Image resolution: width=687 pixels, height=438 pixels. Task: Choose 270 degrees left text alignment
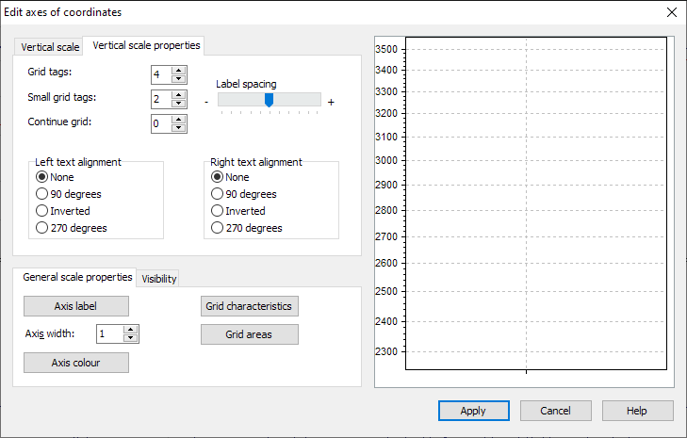click(41, 228)
